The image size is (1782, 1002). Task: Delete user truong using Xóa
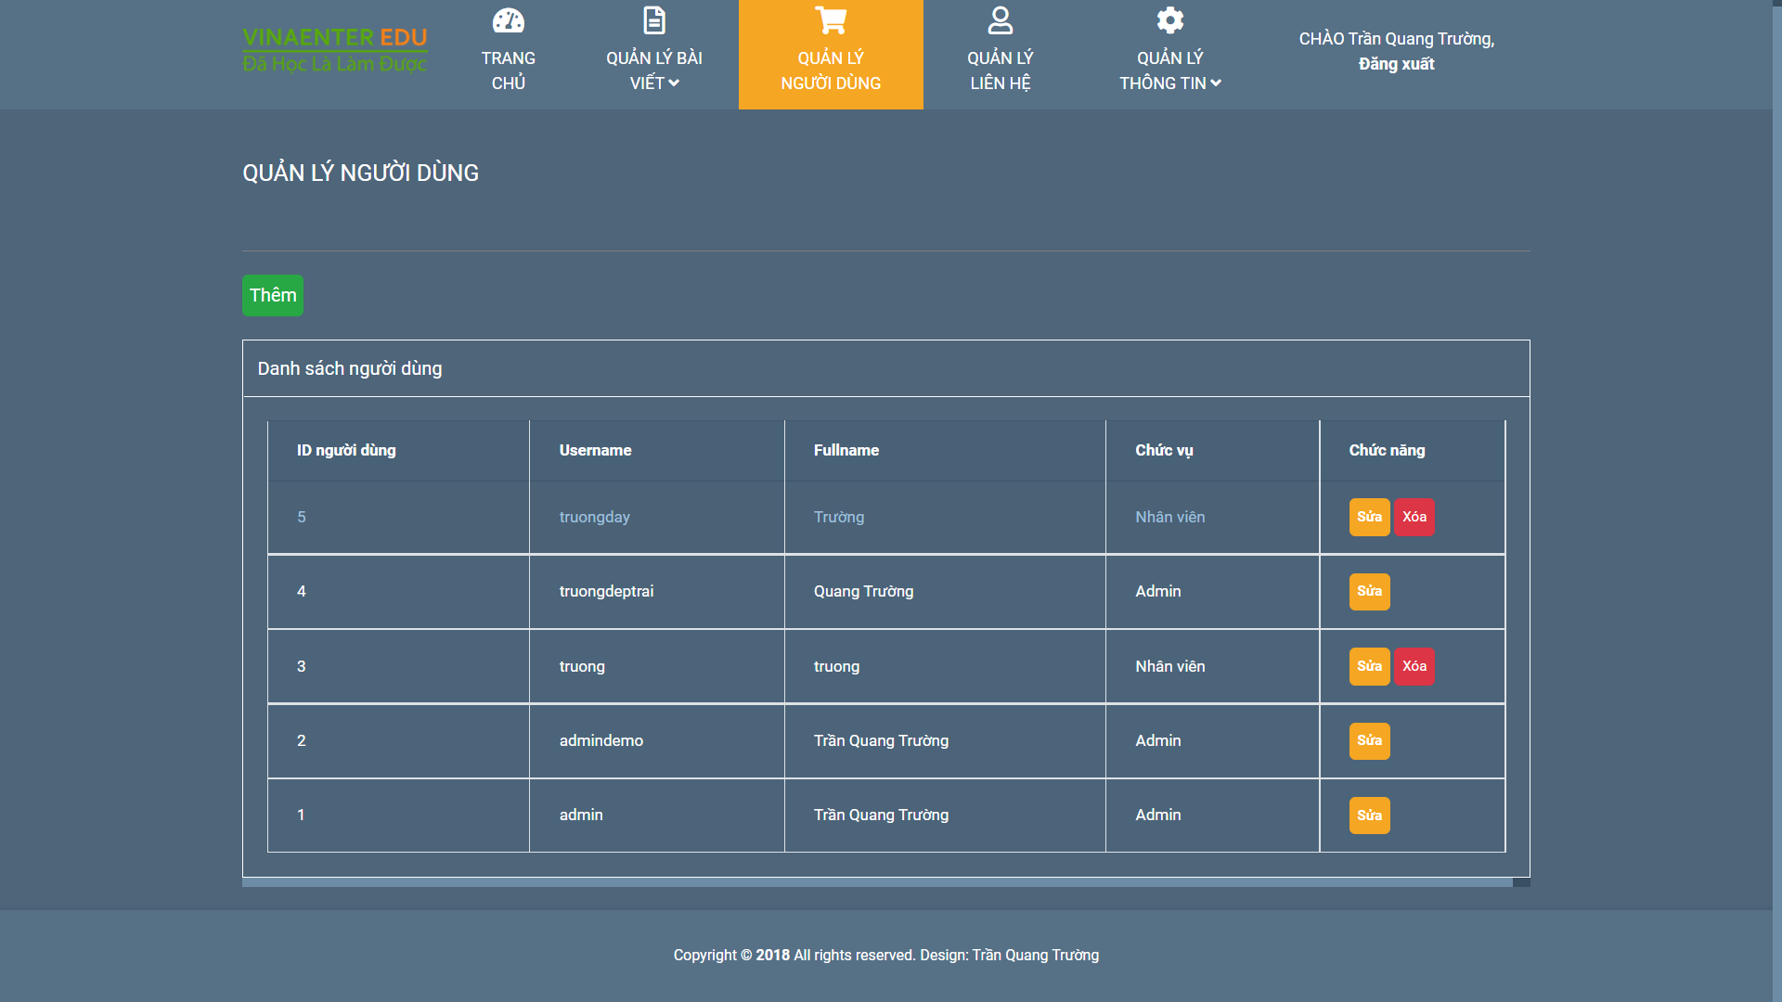click(1414, 666)
